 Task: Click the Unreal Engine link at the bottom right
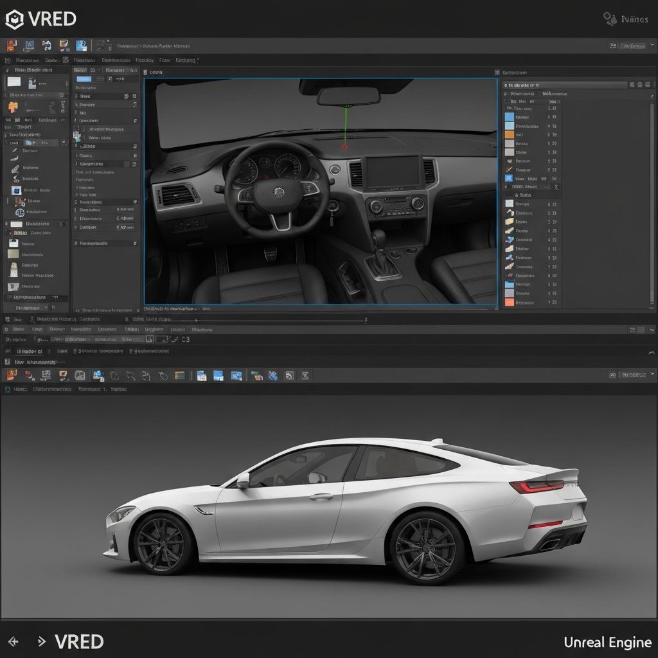point(609,642)
